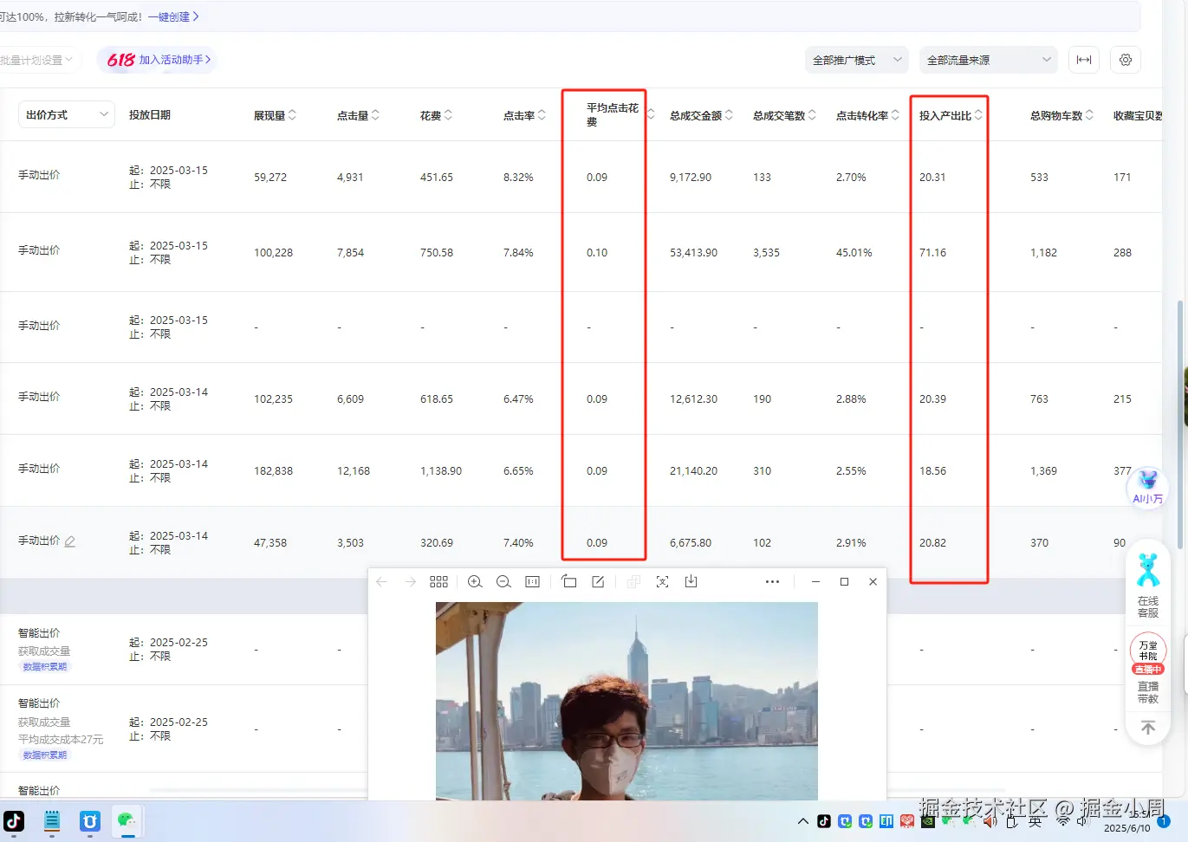The width and height of the screenshot is (1188, 842).
Task: Click the 12,612.30 成交金额 cell
Action: pyautogui.click(x=694, y=399)
